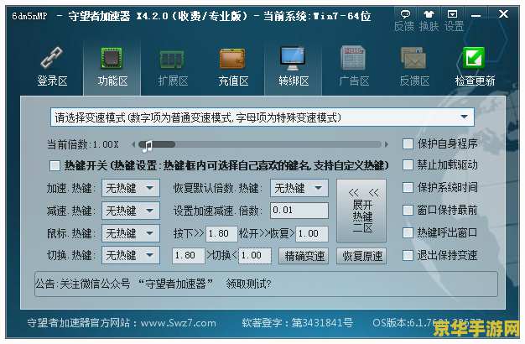Open 设置 from the title bar
525x344 pixels.
(452, 13)
